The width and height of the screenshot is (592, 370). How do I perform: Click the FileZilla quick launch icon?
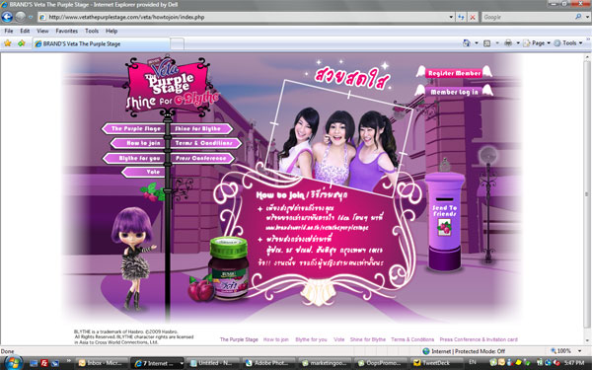(x=44, y=363)
